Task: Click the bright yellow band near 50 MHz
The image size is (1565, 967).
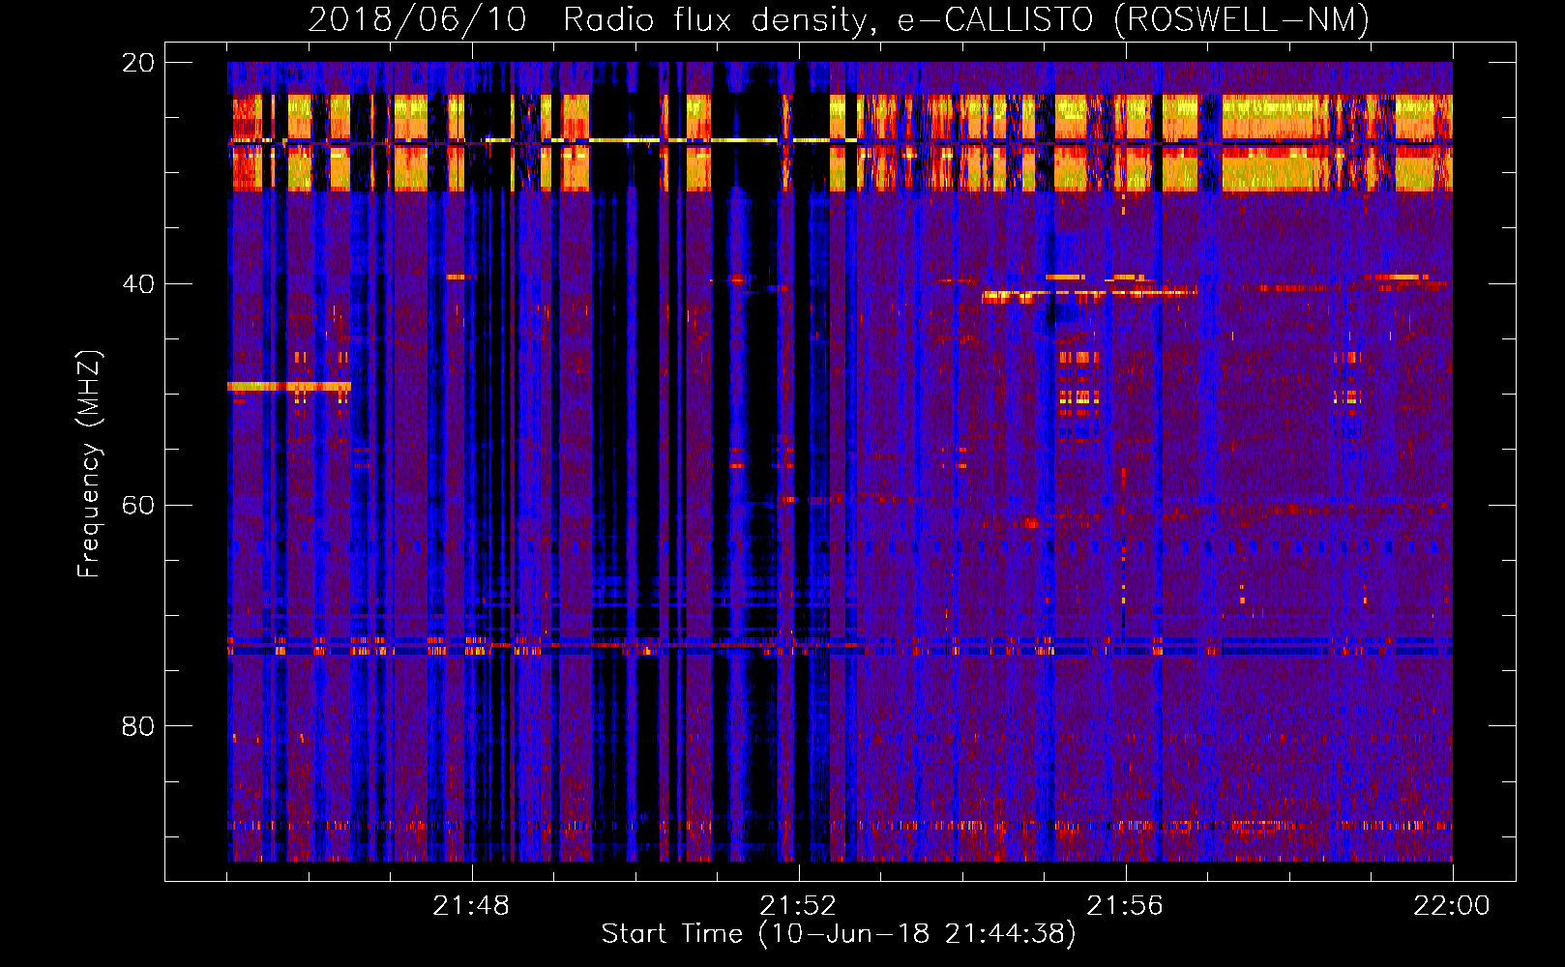Action: click(288, 387)
